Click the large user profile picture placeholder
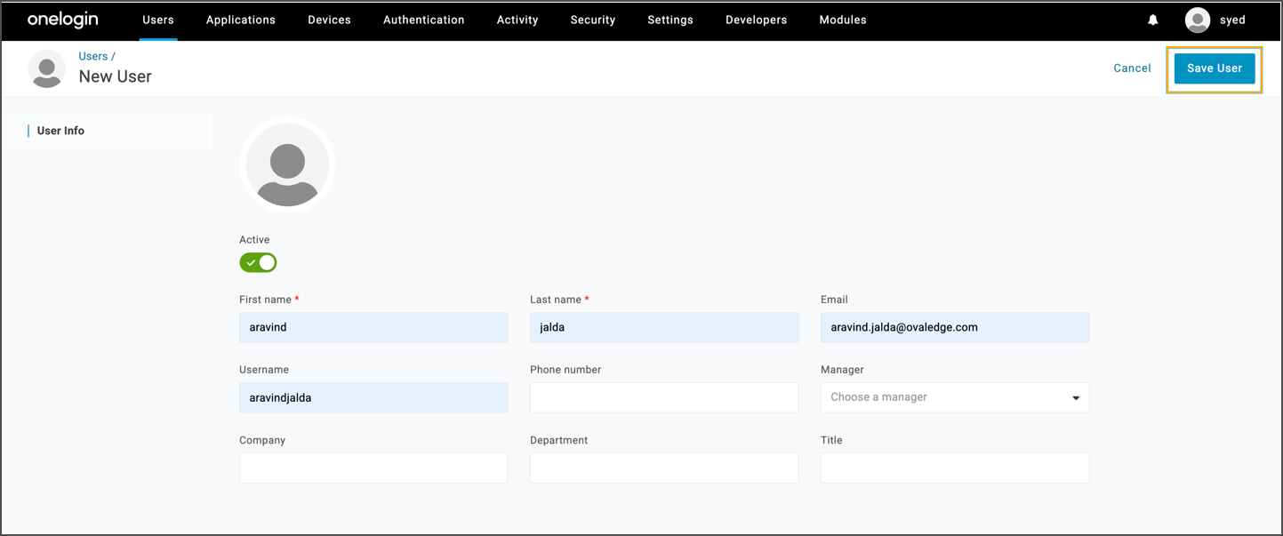Viewport: 1283px width, 536px height. [287, 164]
